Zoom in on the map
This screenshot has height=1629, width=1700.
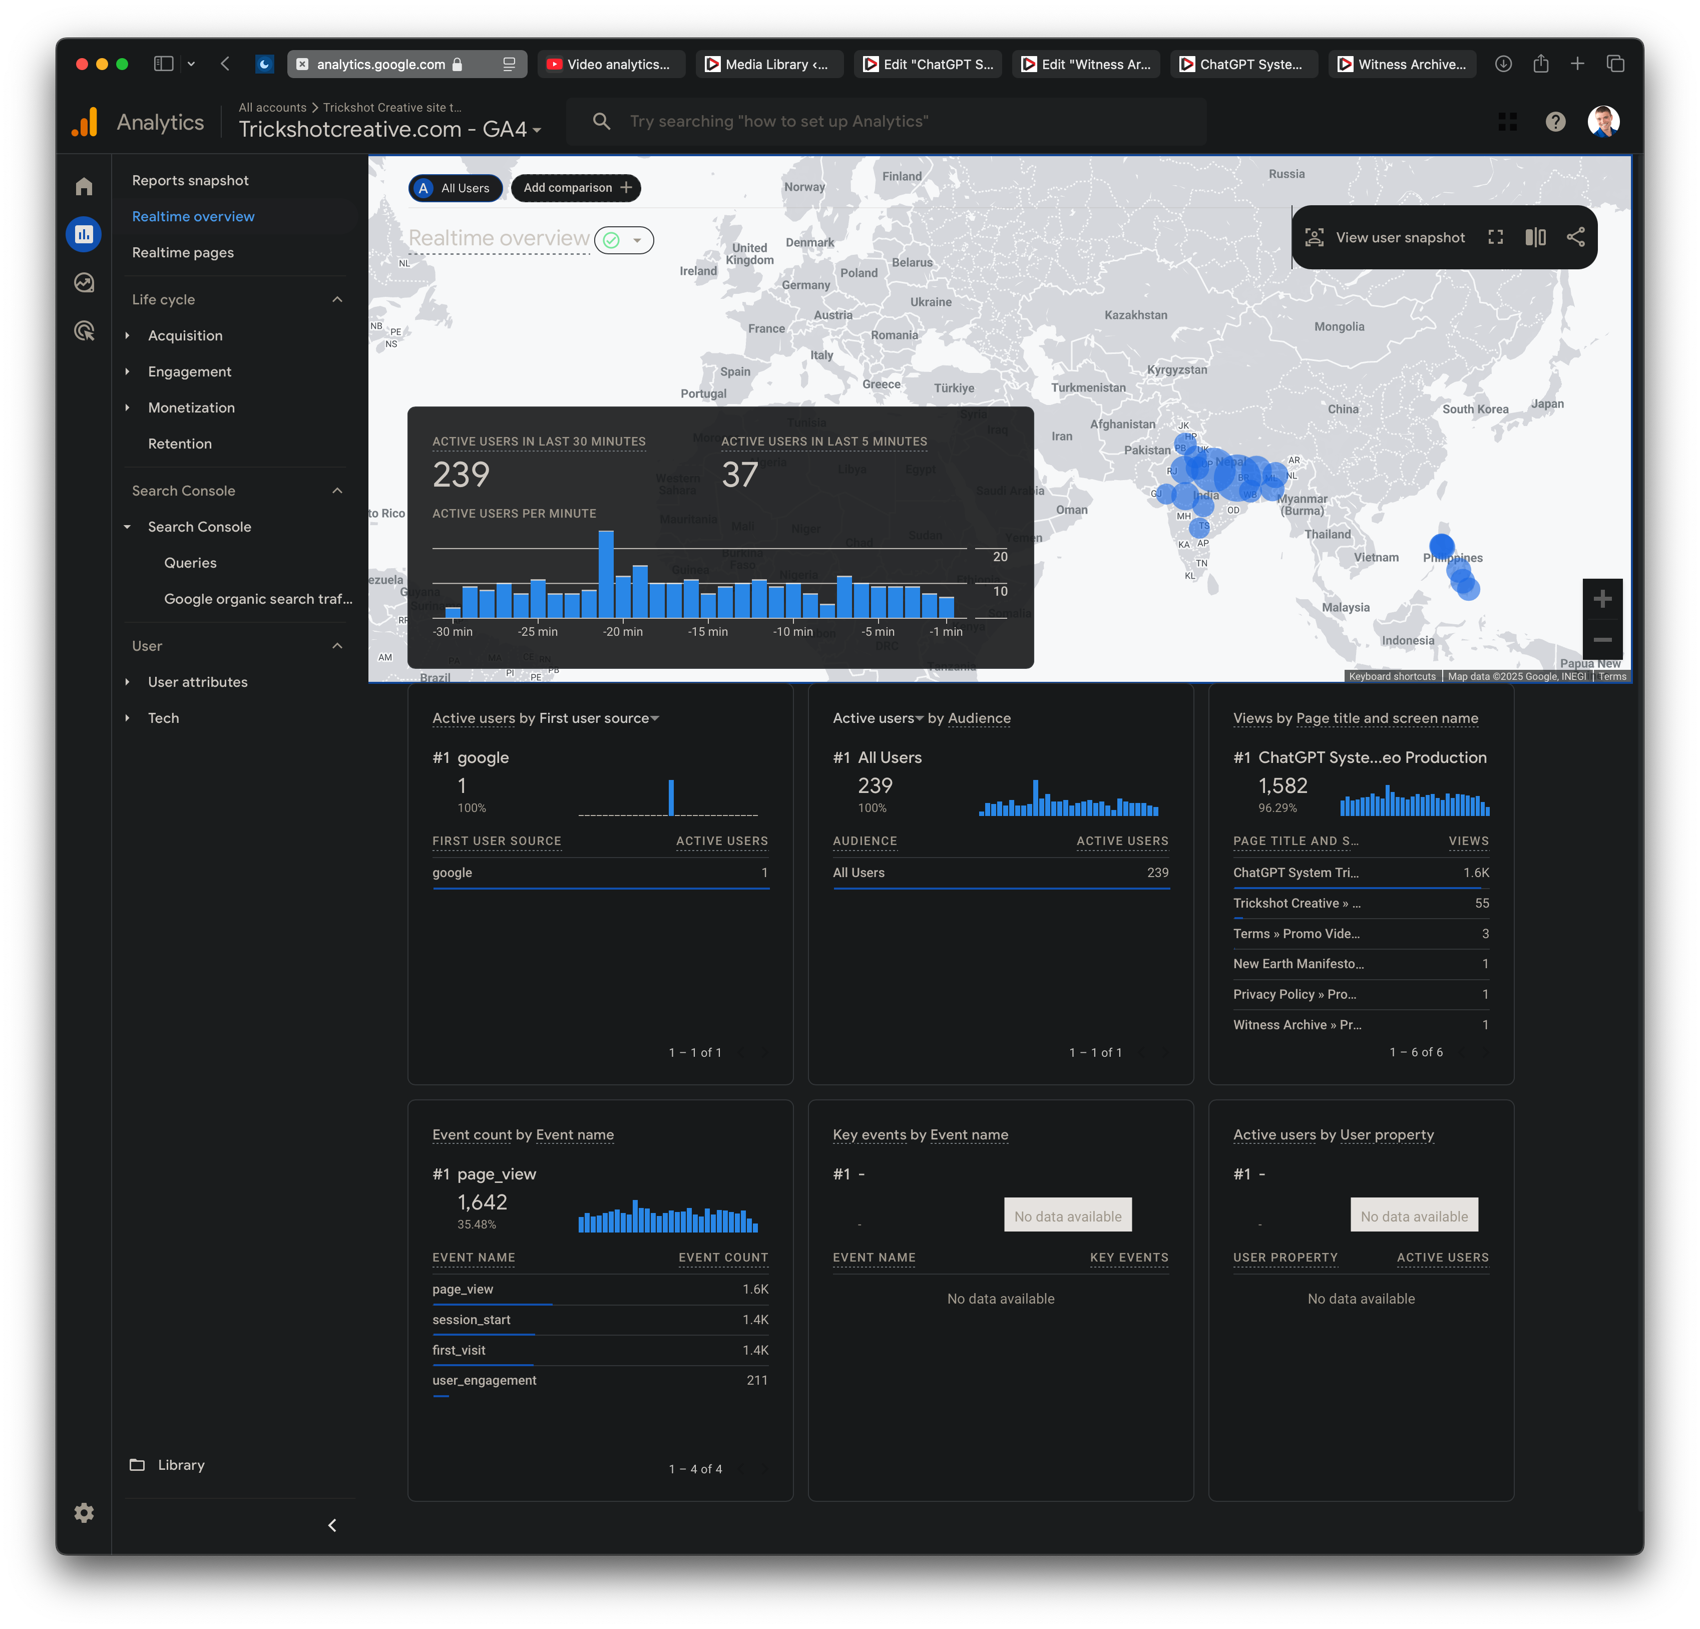pyautogui.click(x=1603, y=599)
